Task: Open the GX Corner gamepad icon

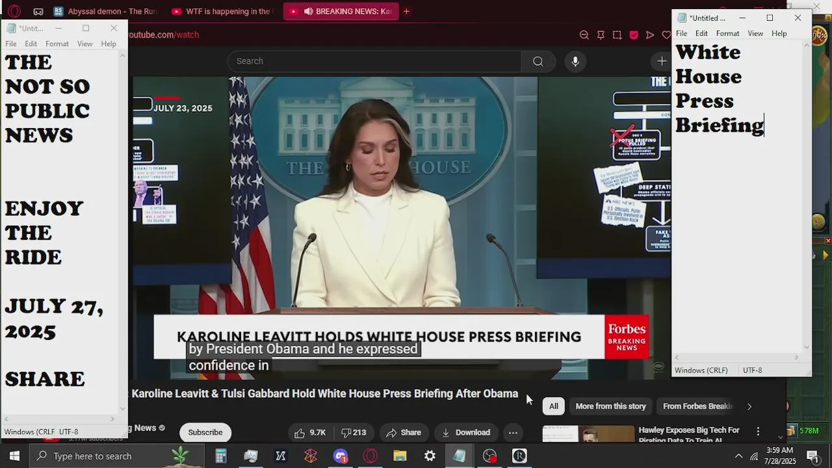Action: pos(38,11)
